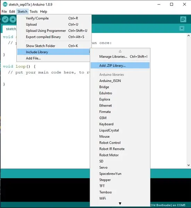This screenshot has width=191, height=208.
Task: Include the GSM library
Action: coord(120,118)
